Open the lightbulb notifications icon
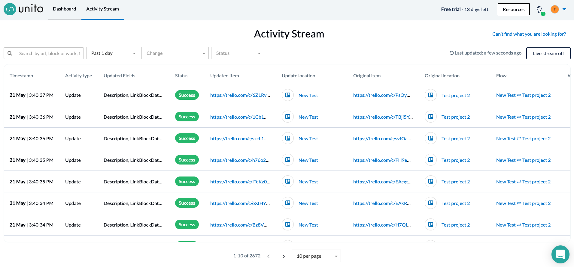The image size is (574, 267). [x=540, y=10]
